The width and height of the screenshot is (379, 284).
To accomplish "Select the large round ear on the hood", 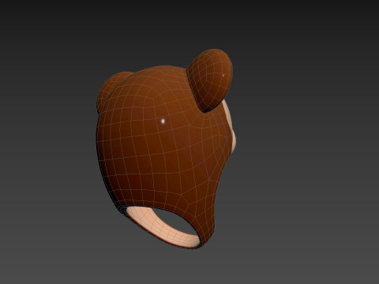I will [x=211, y=80].
